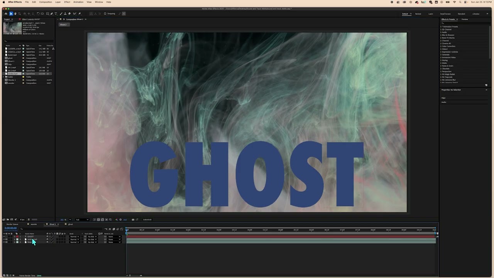Select the Puppet Pin tool
The image size is (494, 278).
(80, 14)
